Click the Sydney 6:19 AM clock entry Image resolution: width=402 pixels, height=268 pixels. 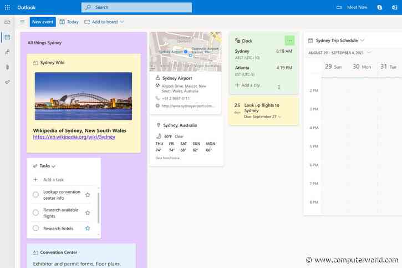263,54
